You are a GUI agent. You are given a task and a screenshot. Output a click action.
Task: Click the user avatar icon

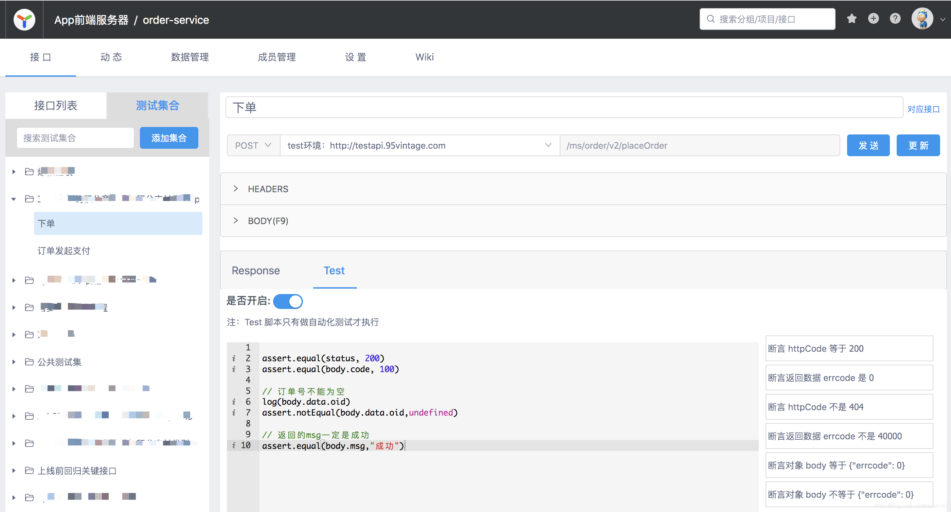tap(922, 19)
